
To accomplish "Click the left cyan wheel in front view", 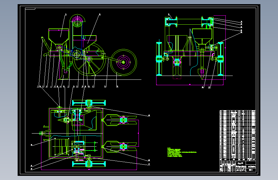I will [x=159, y=59].
